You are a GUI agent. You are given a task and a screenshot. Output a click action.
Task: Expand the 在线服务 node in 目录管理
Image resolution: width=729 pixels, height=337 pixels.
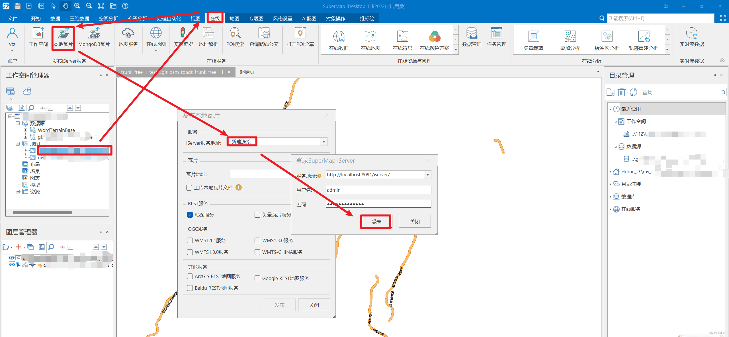611,209
